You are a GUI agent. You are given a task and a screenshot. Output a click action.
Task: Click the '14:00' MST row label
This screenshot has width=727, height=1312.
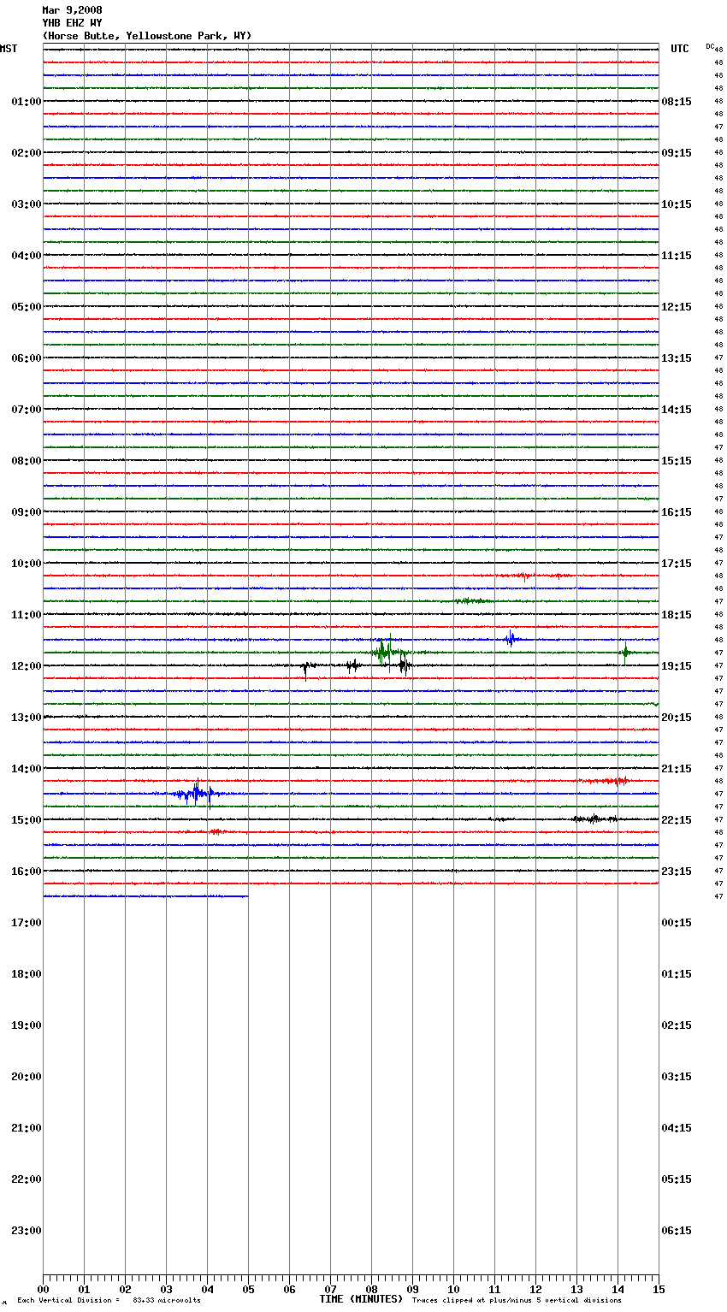(27, 769)
